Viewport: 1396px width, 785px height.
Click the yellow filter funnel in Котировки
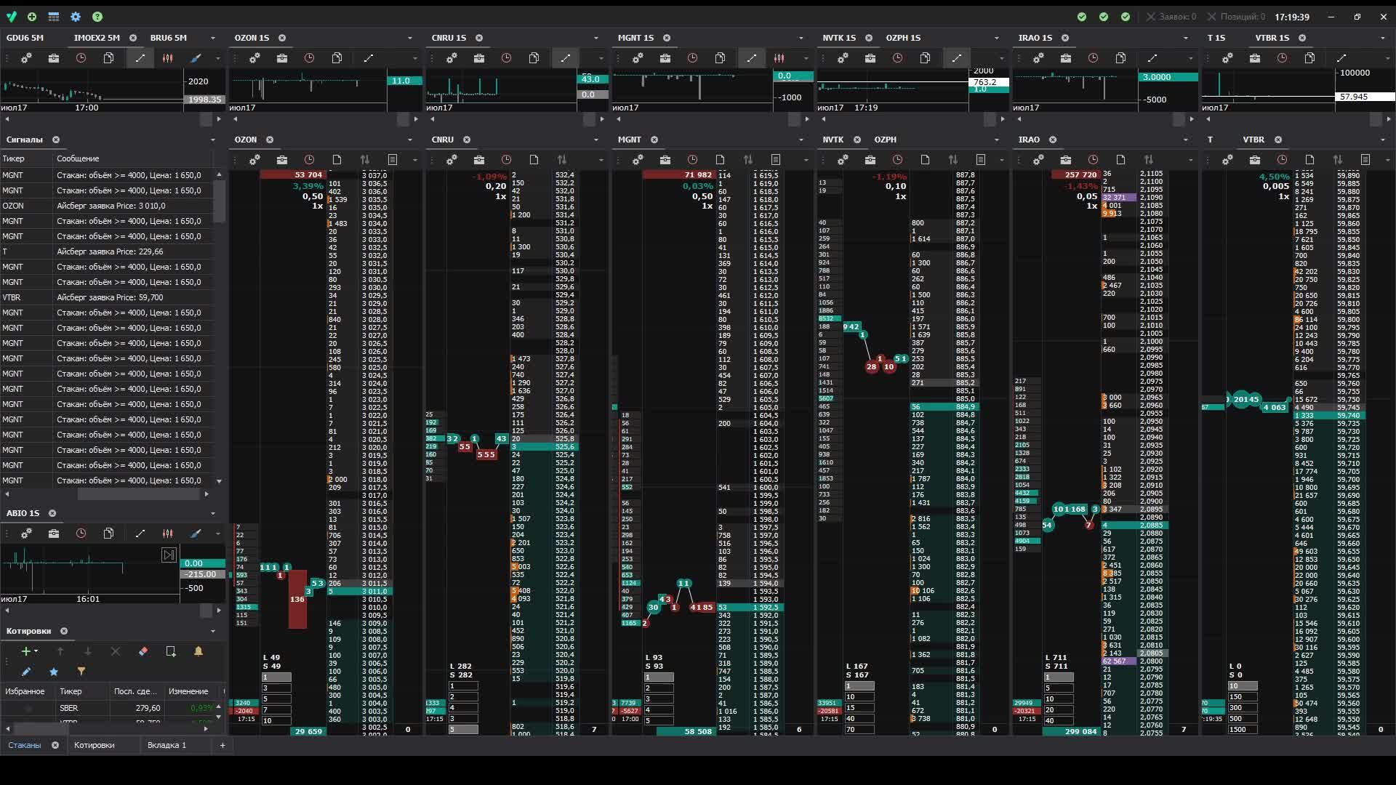pyautogui.click(x=81, y=672)
